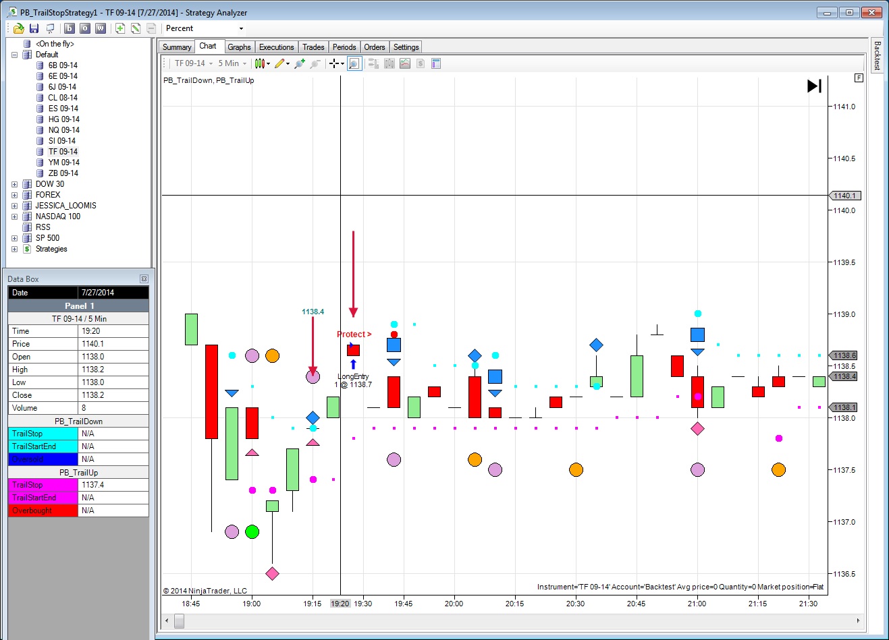Select the NQ 09-14 instrument
889x640 pixels.
coord(63,130)
